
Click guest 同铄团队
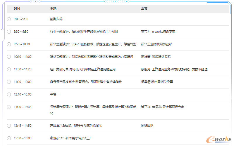[147, 126]
